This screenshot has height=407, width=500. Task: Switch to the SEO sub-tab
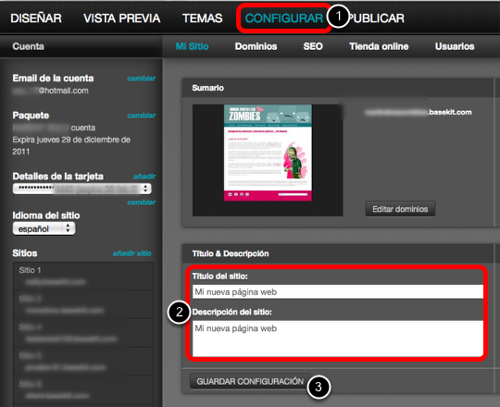coord(313,46)
